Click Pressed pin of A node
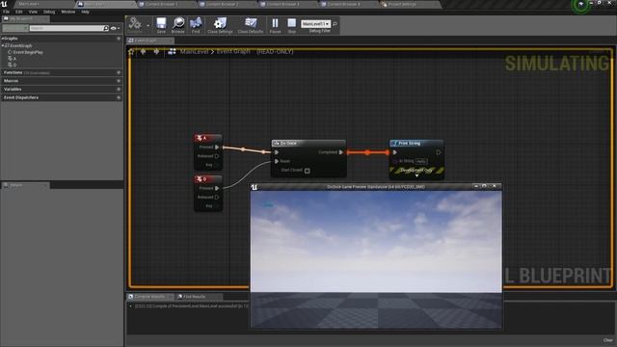Viewport: 617px width, 347px height. click(x=217, y=147)
